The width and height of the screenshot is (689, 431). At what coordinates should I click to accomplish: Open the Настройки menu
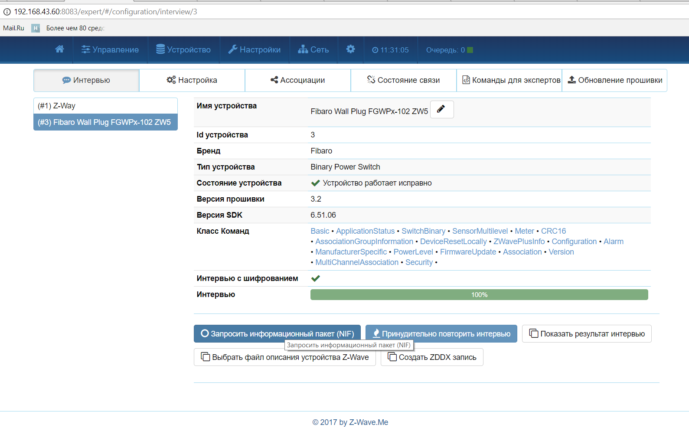click(255, 50)
